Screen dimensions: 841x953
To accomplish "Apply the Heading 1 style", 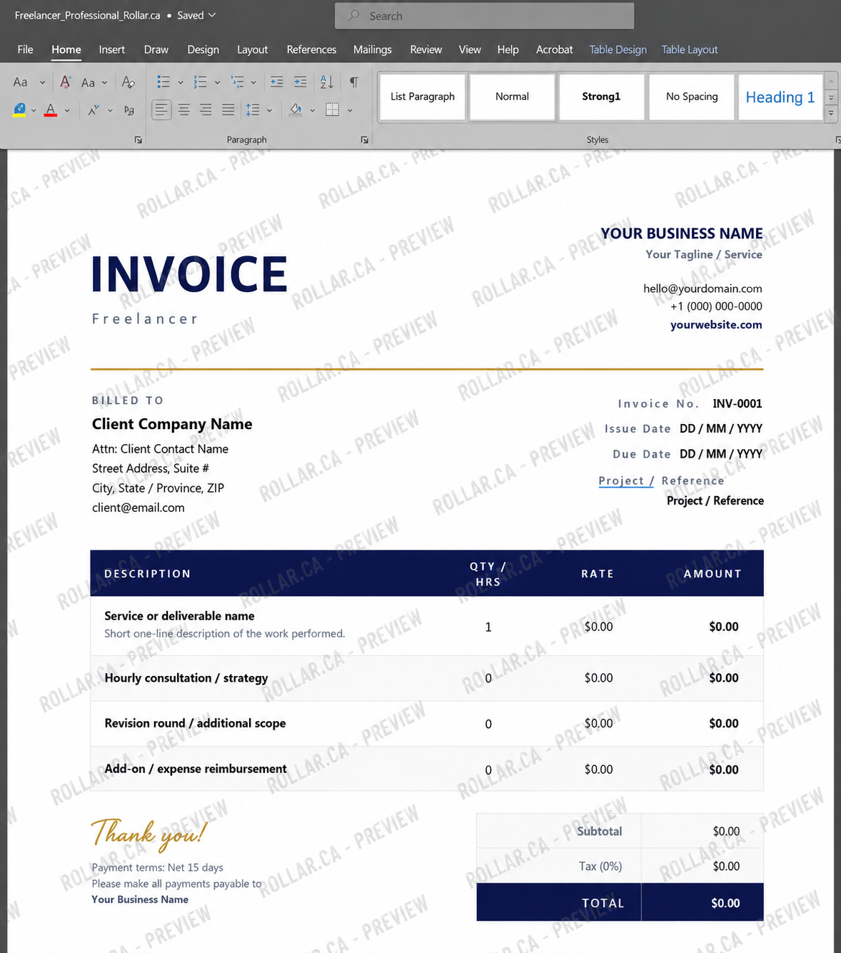I will click(x=780, y=96).
